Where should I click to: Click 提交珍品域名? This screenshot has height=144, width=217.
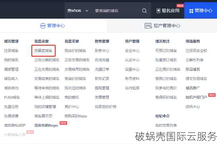tap(196, 79)
